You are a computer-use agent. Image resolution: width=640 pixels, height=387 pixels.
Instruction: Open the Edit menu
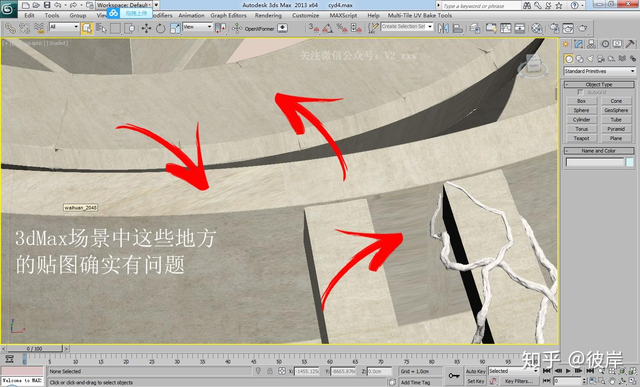pyautogui.click(x=29, y=15)
